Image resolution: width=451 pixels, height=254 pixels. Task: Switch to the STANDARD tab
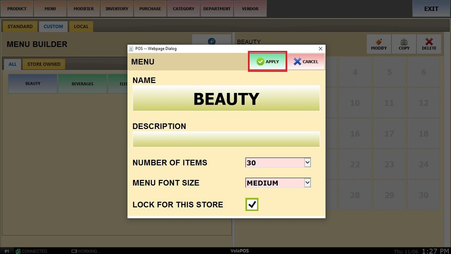point(20,26)
